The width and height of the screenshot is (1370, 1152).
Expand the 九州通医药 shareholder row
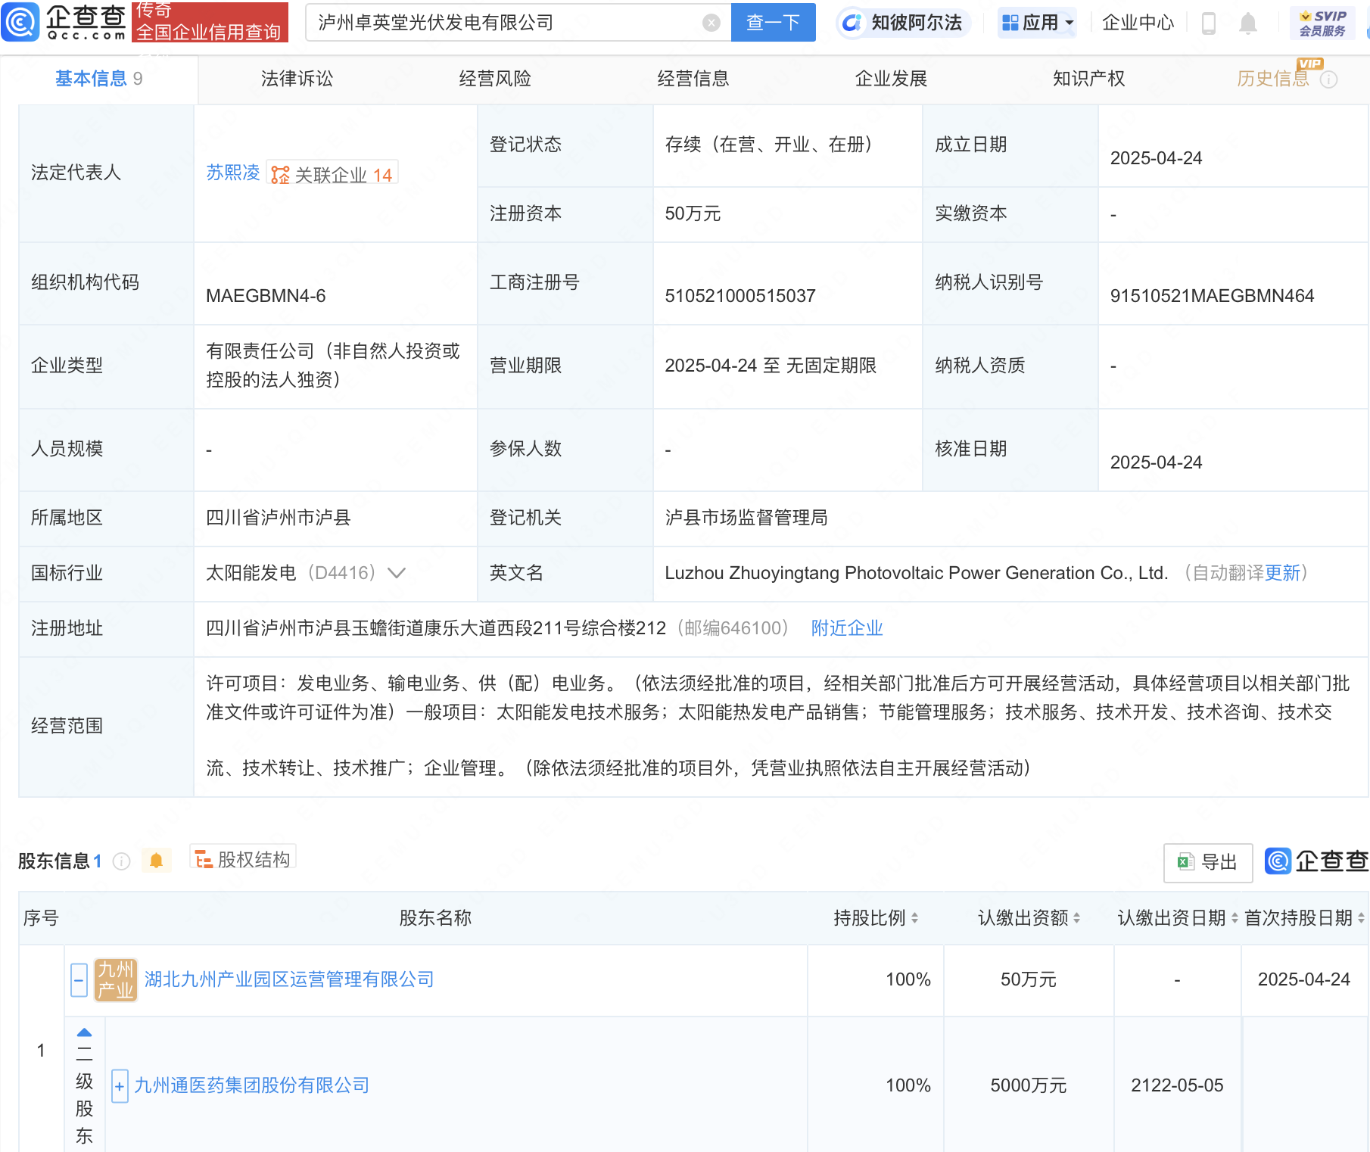coord(120,1086)
